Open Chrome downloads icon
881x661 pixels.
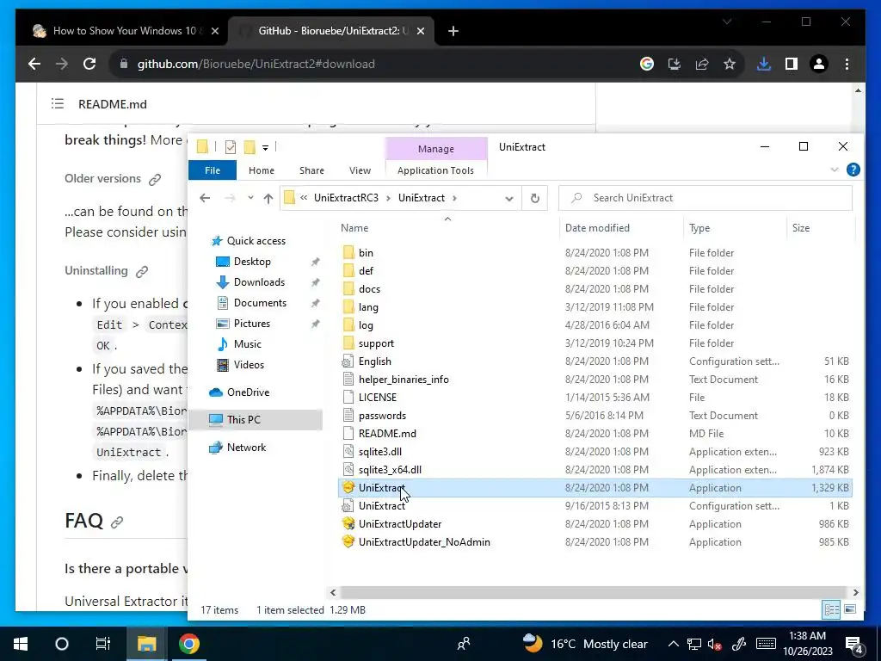pyautogui.click(x=763, y=64)
